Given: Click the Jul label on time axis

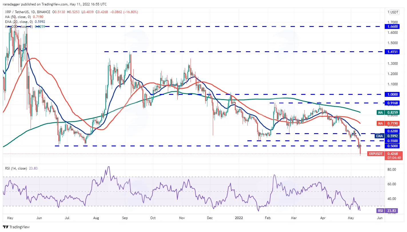Looking at the screenshot, I should (67, 218).
